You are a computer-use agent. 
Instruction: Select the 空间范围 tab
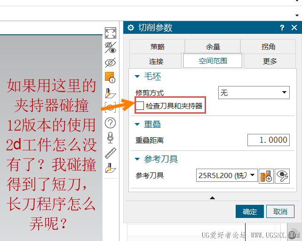point(213,61)
